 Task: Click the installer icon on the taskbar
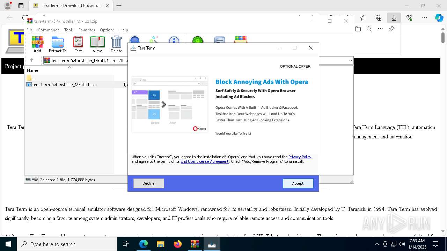212,244
